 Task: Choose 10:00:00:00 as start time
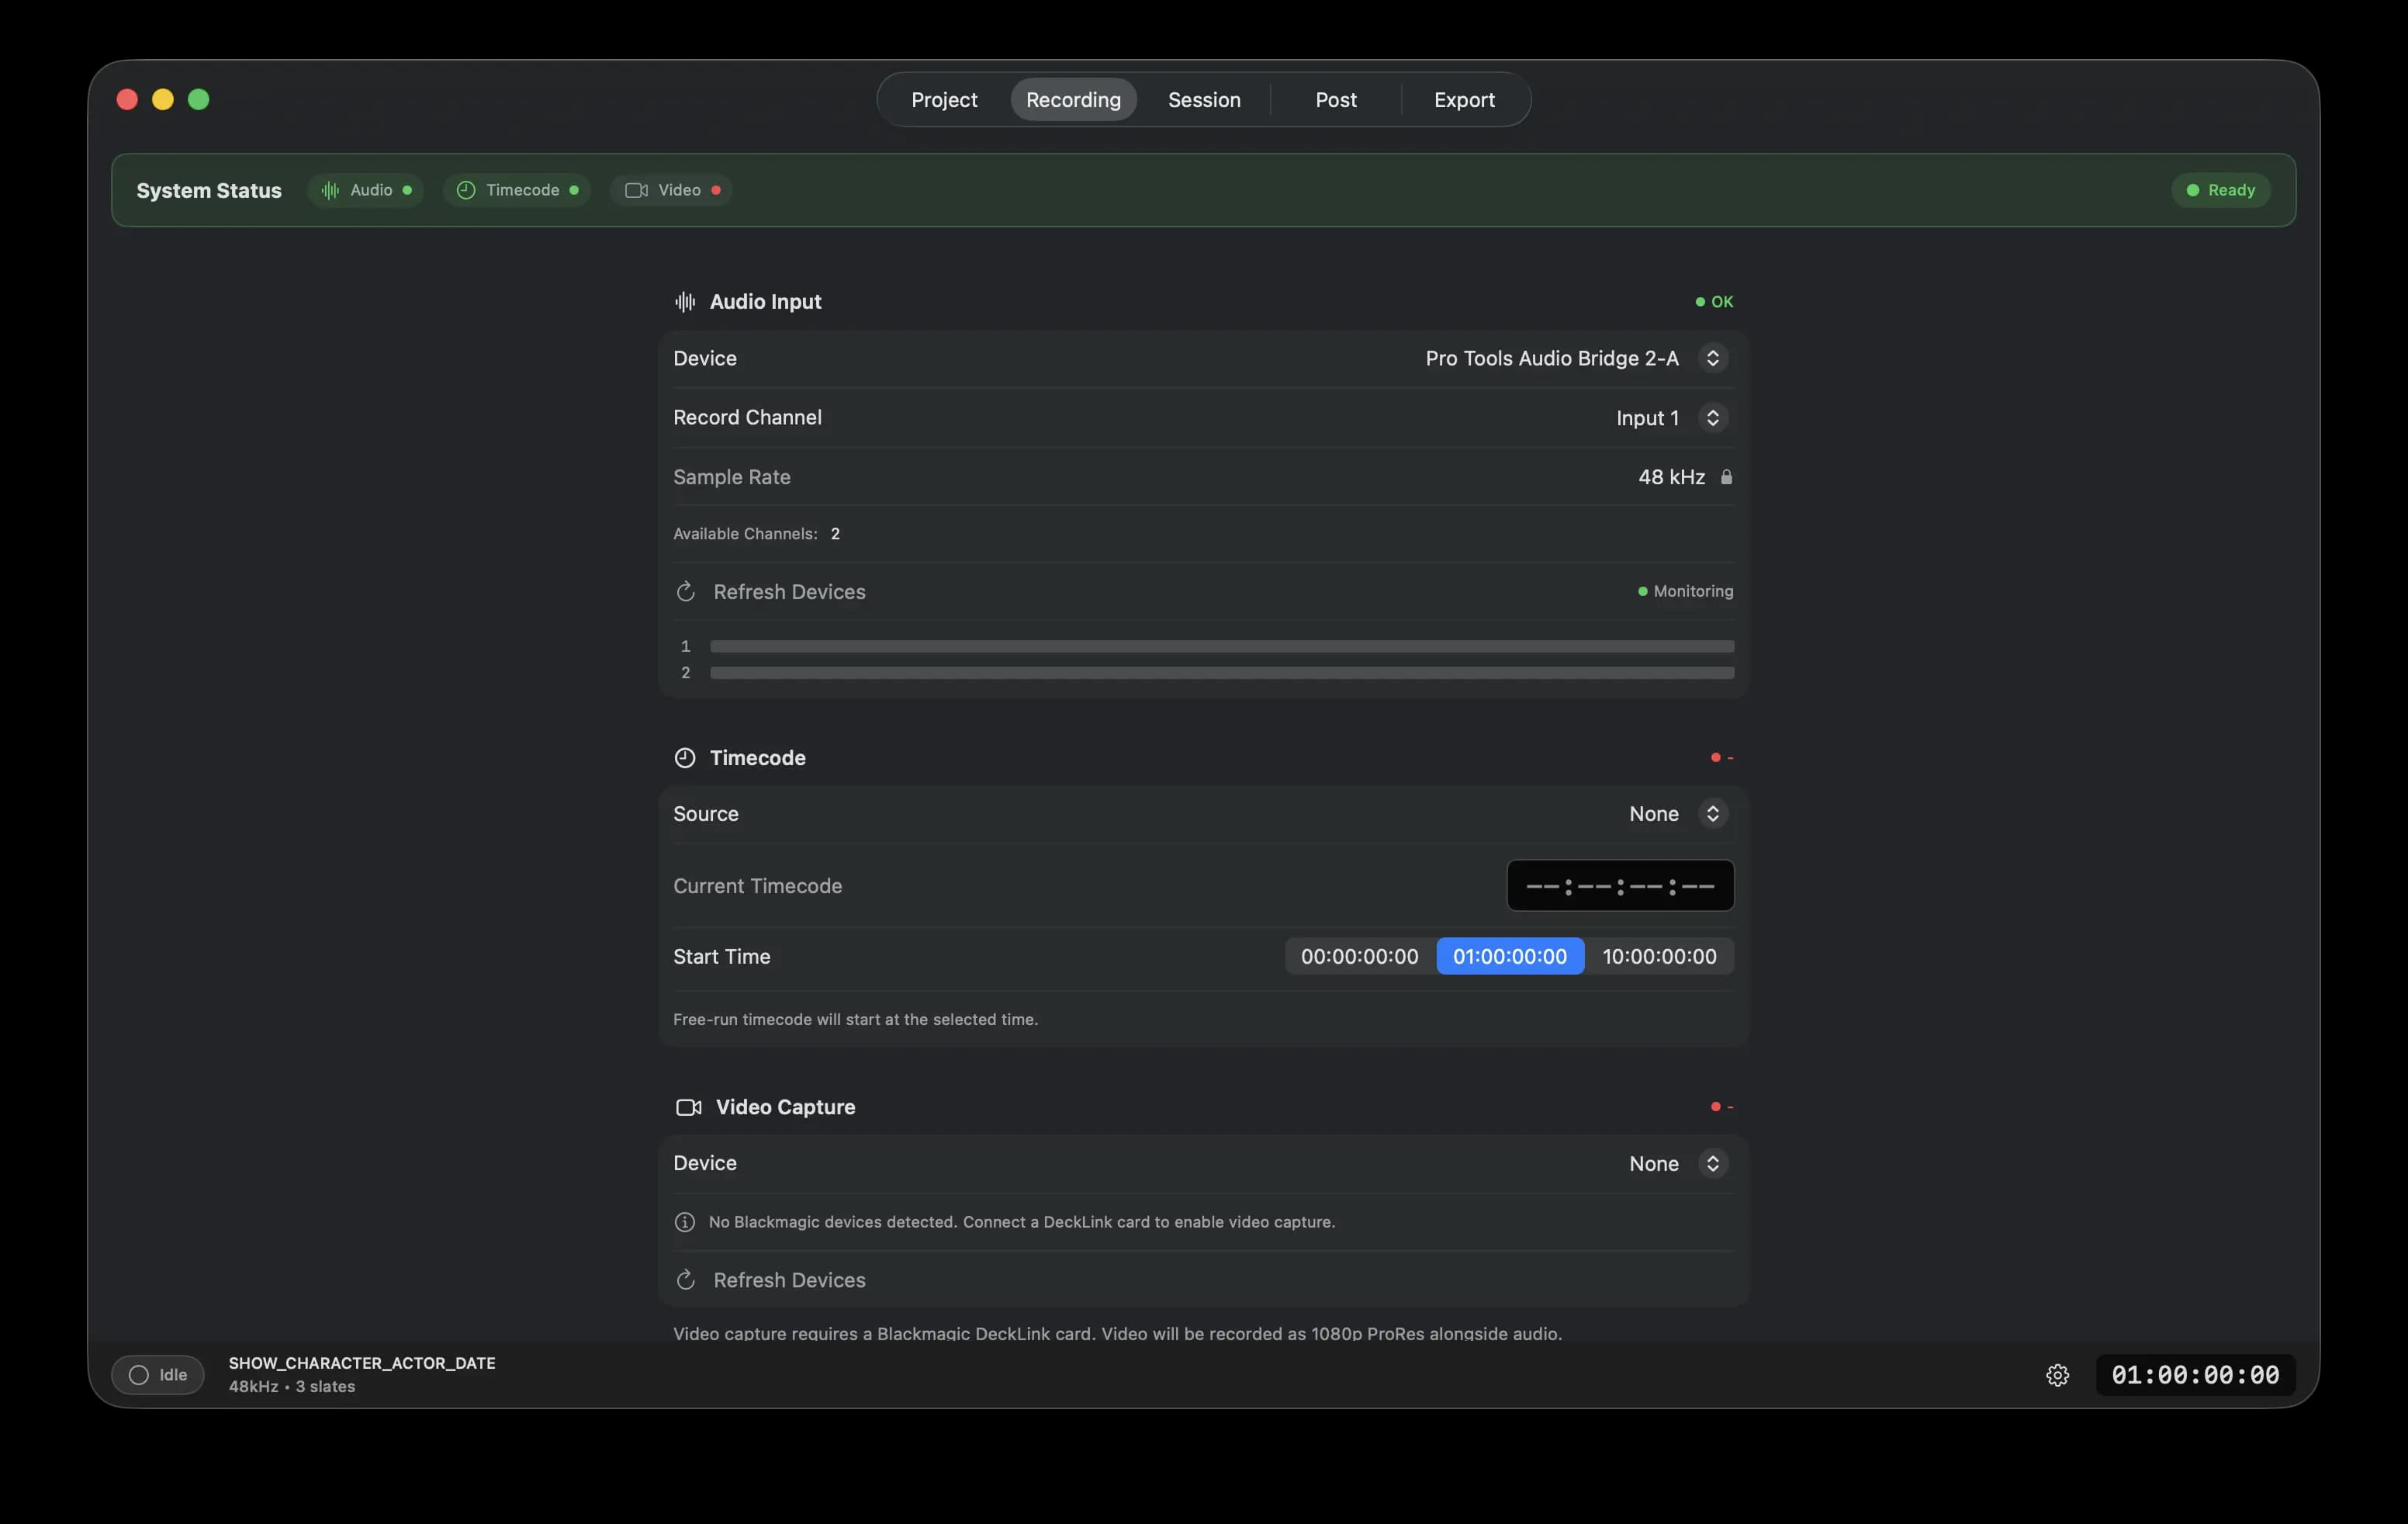(x=1659, y=956)
